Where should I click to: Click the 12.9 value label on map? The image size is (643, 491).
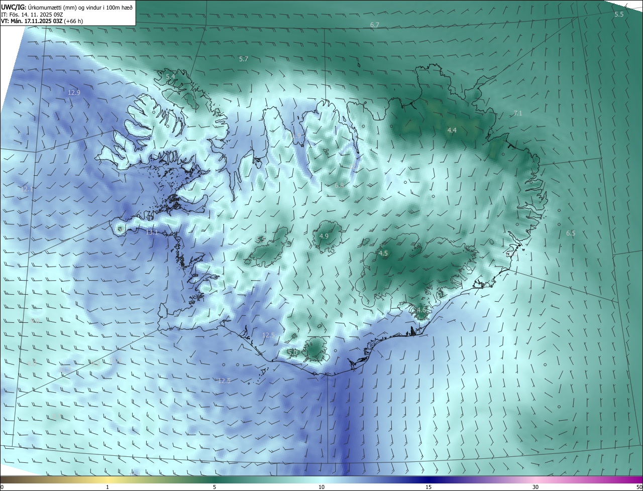pyautogui.click(x=74, y=92)
